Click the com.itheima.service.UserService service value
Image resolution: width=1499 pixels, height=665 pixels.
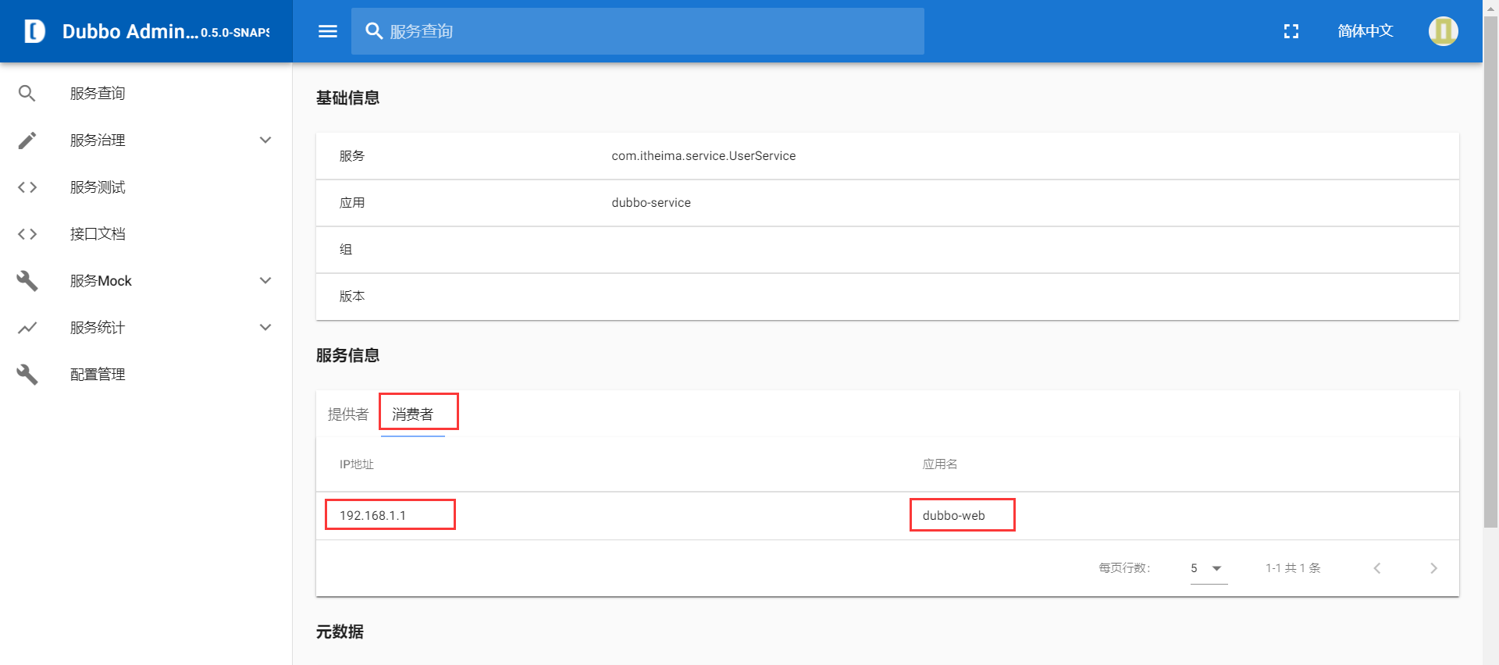pos(703,156)
